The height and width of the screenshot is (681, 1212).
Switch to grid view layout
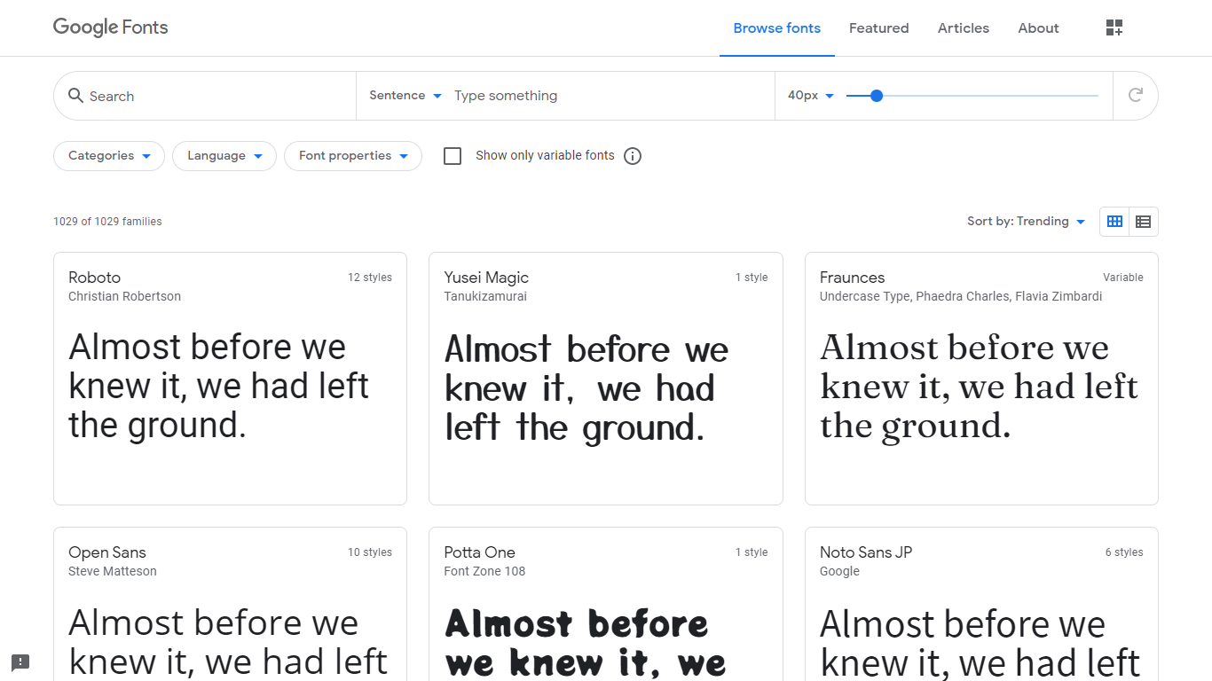point(1114,222)
